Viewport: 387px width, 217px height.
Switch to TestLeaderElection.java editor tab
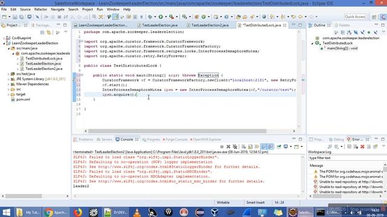click(x=160, y=25)
